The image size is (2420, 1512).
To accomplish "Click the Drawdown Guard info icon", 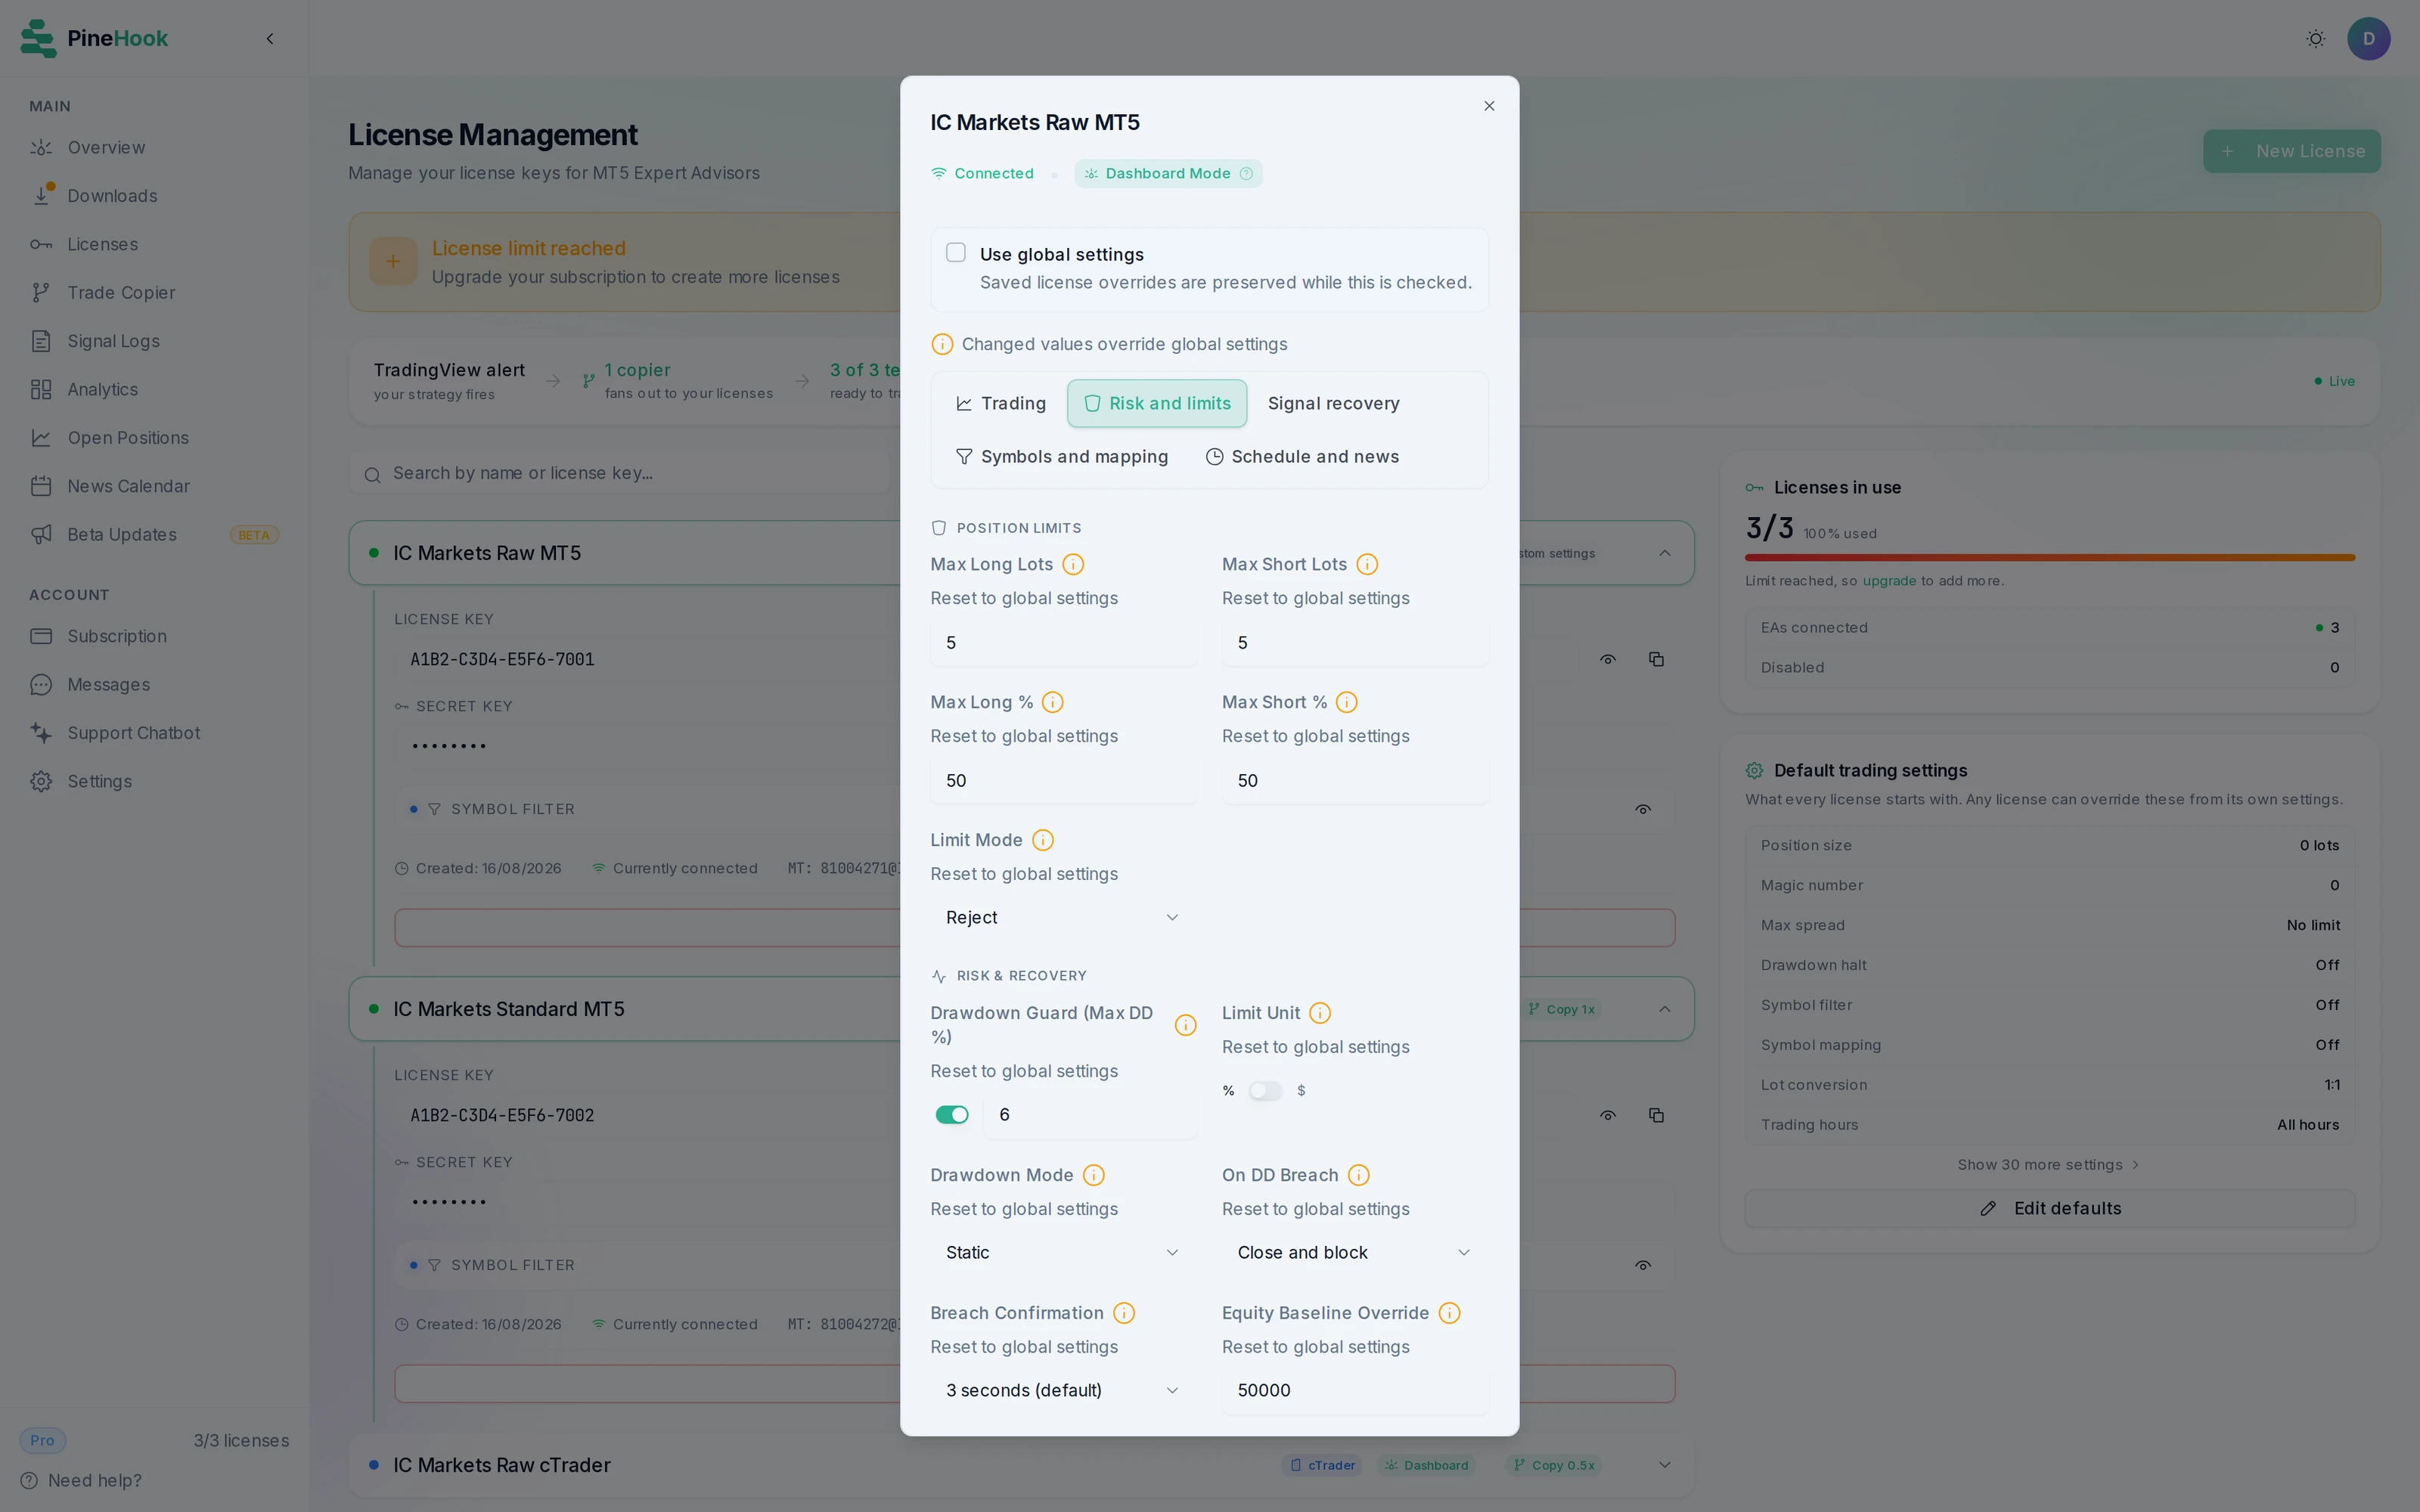I will tap(1185, 1026).
